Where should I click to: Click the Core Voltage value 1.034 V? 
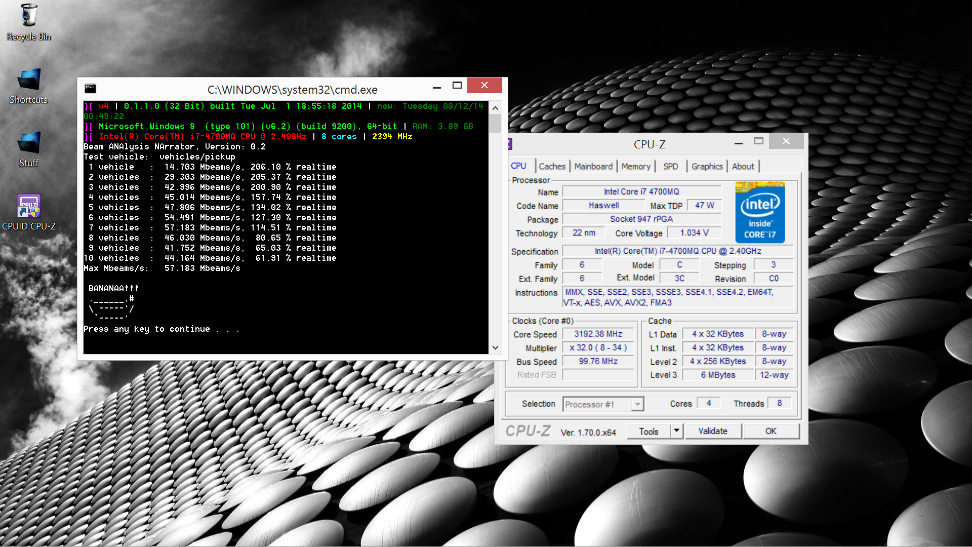point(694,232)
